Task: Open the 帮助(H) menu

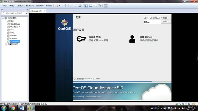Action: (49, 6)
